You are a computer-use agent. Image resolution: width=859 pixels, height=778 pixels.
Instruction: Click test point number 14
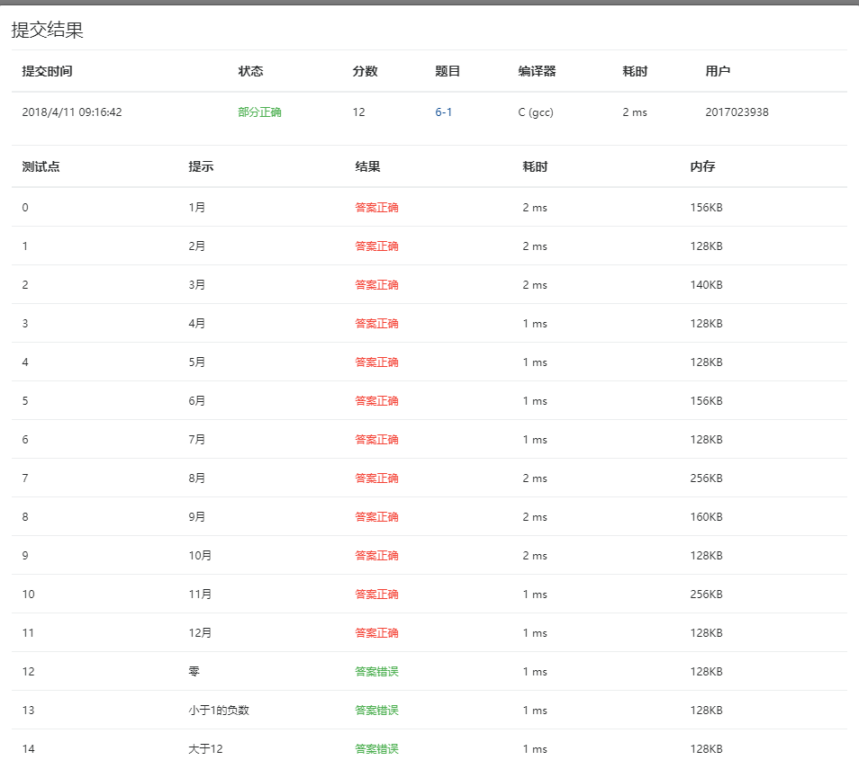29,749
